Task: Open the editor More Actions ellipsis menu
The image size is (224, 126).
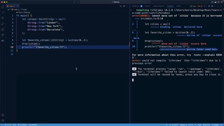Action: tap(127, 6)
